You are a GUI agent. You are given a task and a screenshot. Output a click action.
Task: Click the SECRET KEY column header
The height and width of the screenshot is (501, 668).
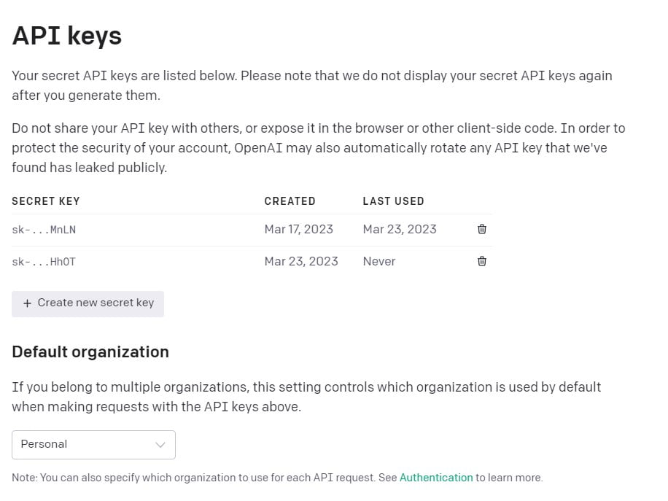[46, 201]
